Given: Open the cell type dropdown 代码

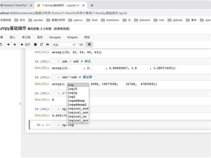Looking at the screenshot, I should coord(64,45).
